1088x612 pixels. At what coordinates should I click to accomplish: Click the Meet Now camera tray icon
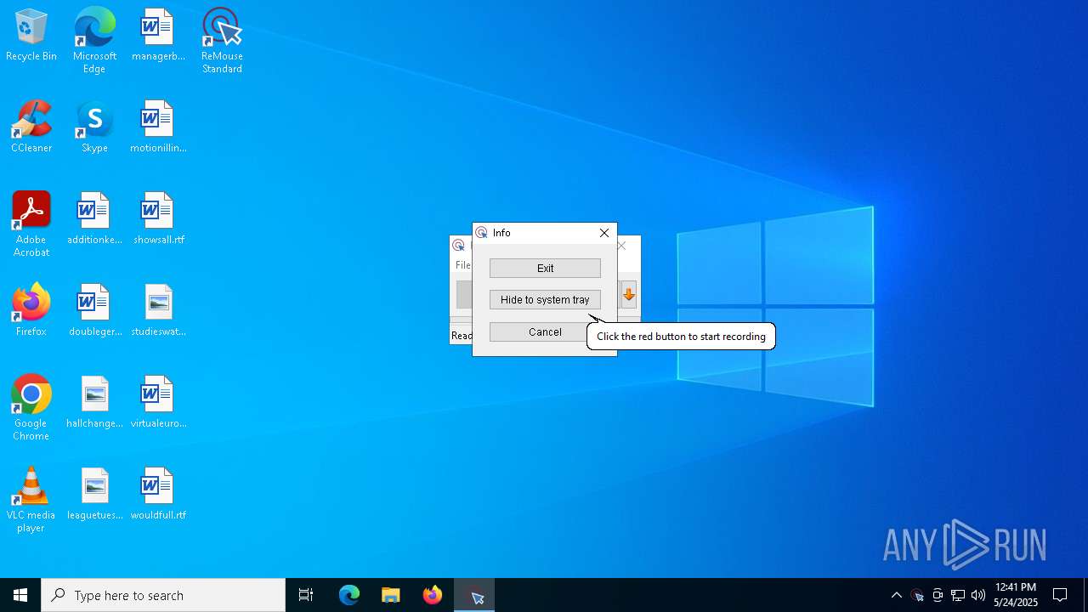938,595
